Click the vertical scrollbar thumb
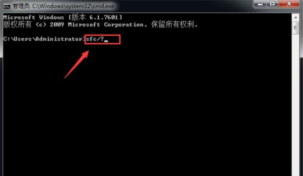This screenshot has height=176, width=303. [296, 28]
